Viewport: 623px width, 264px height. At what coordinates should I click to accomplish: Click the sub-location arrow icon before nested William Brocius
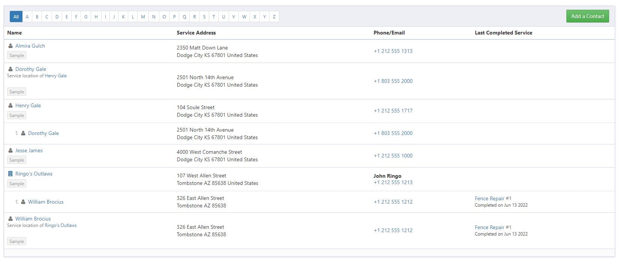pyautogui.click(x=16, y=201)
